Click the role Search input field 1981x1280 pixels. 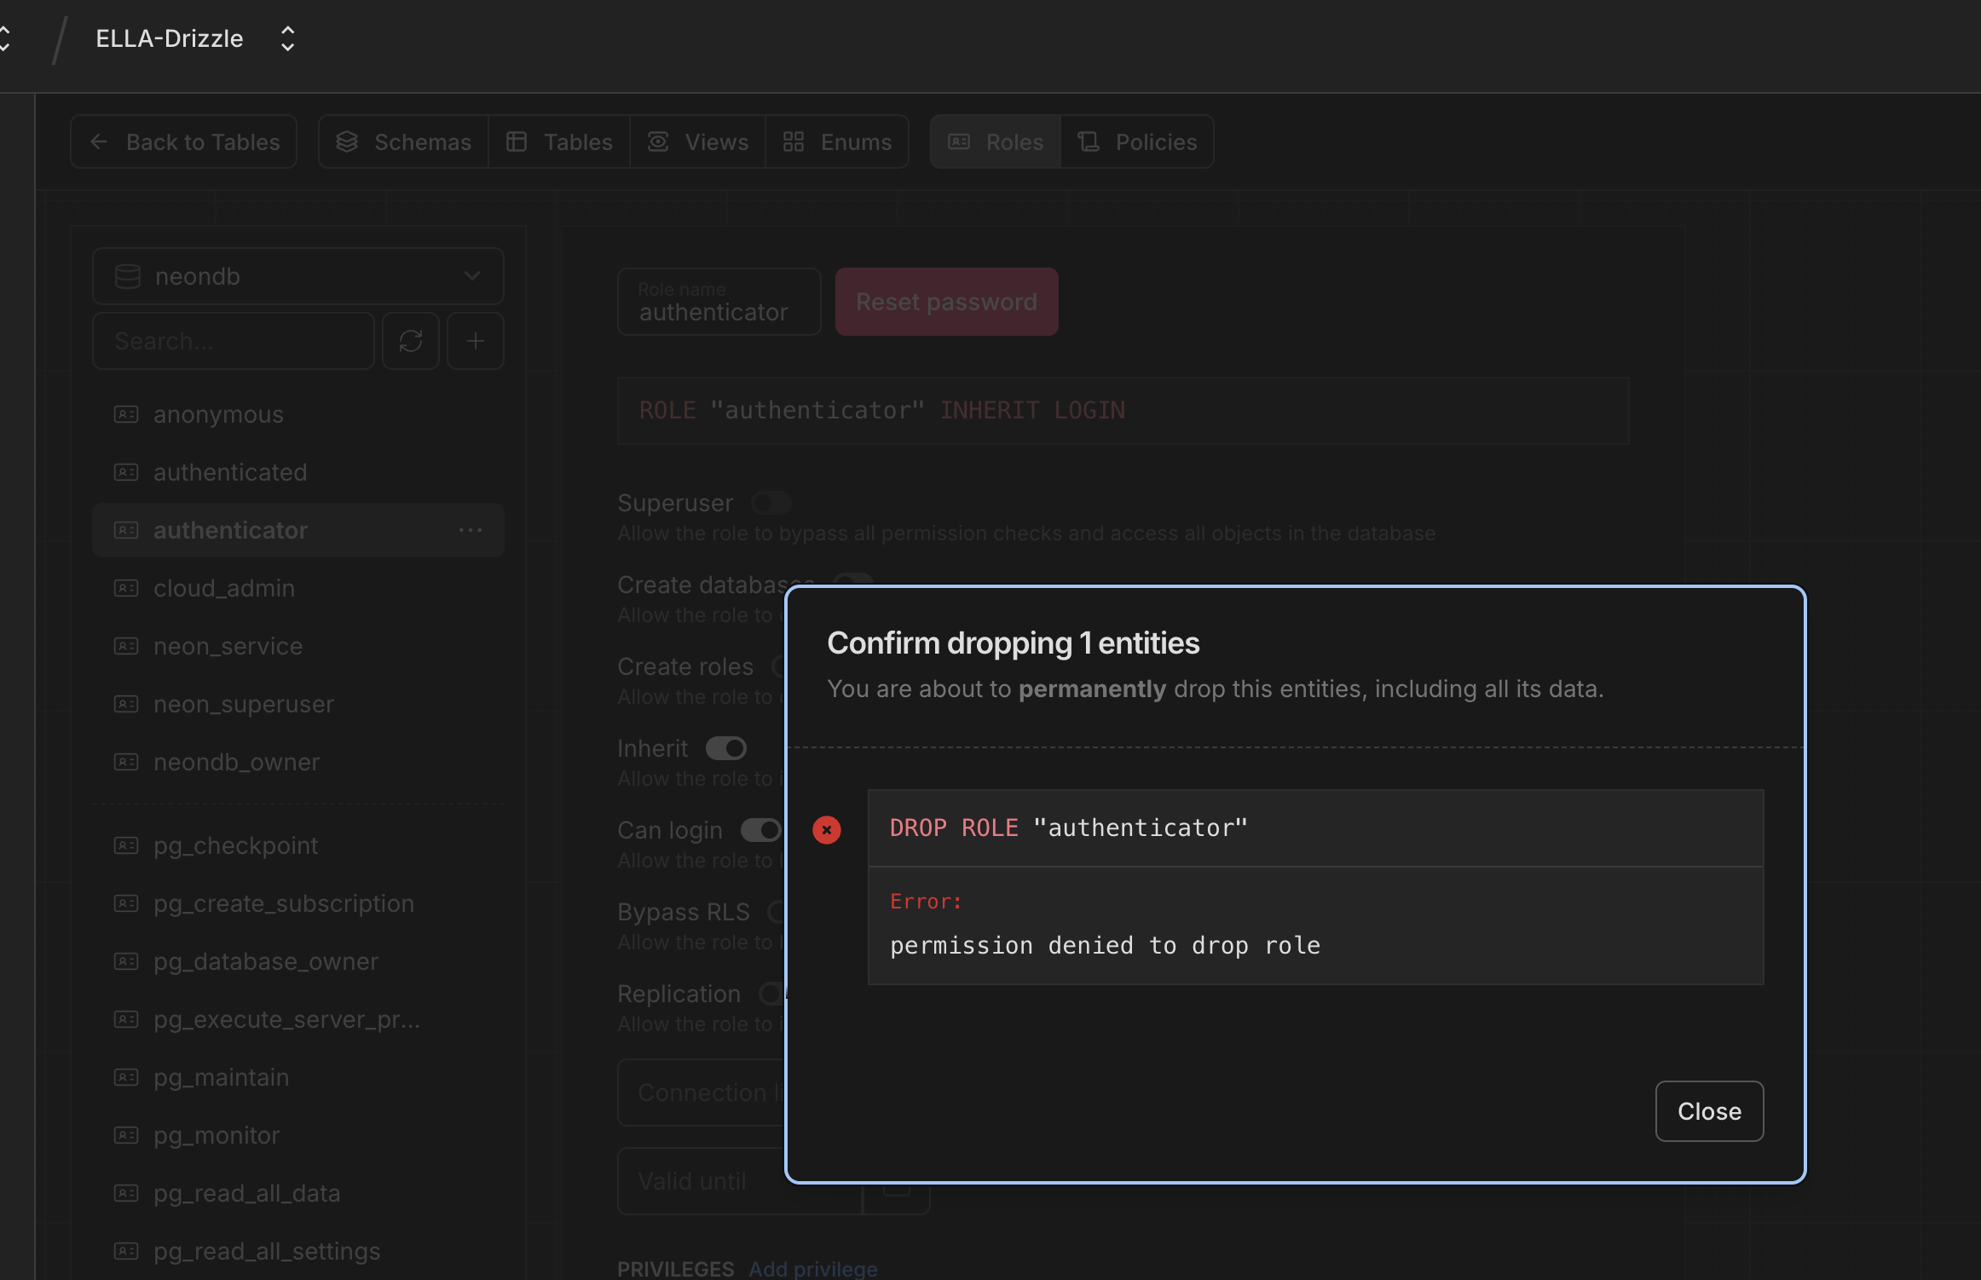coord(233,341)
